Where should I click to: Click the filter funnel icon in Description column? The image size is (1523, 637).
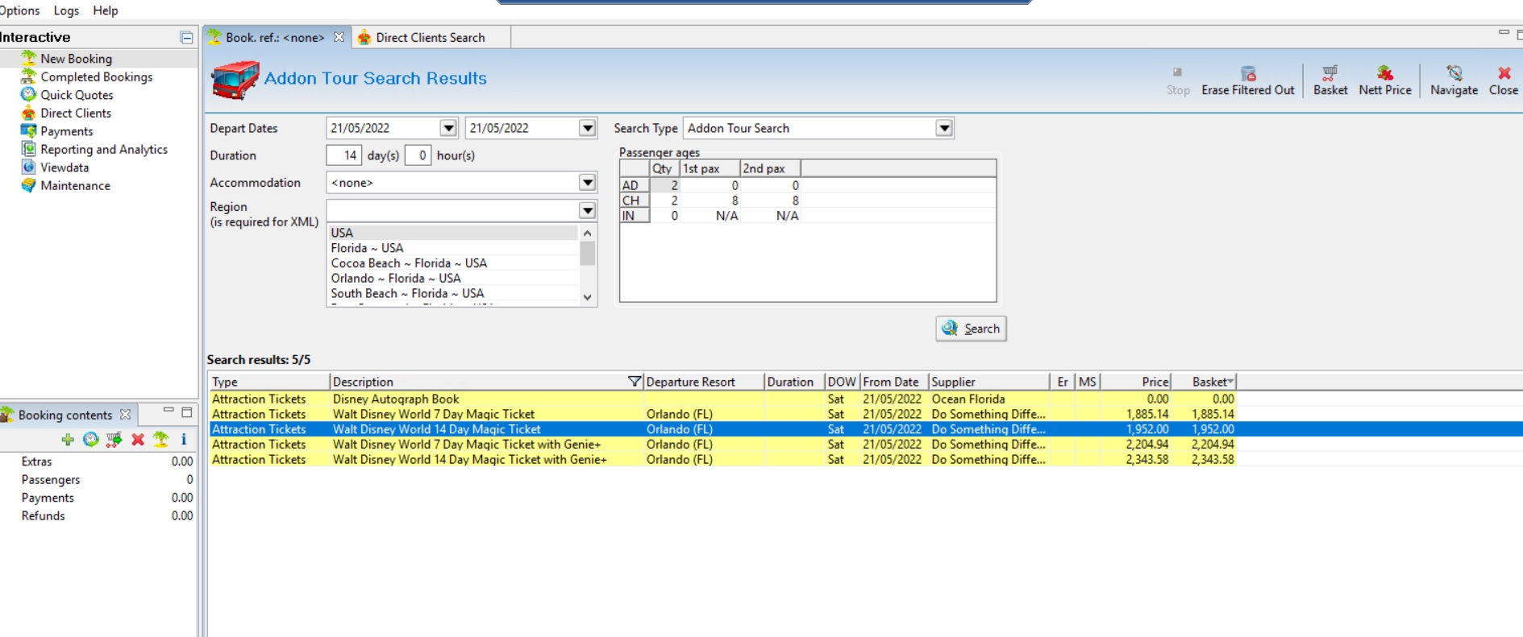click(x=635, y=381)
